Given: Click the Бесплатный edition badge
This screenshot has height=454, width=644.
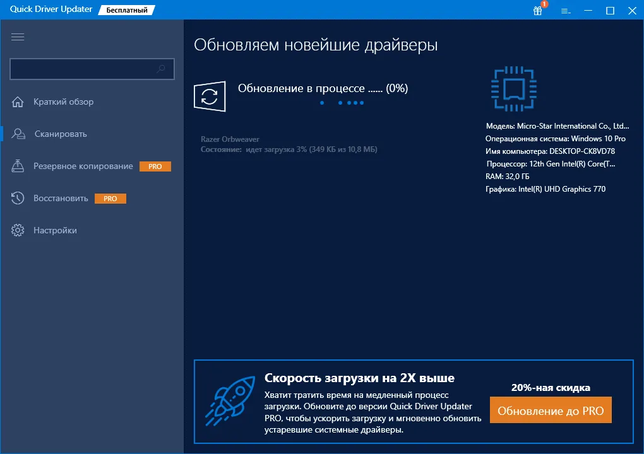Looking at the screenshot, I should point(126,10).
